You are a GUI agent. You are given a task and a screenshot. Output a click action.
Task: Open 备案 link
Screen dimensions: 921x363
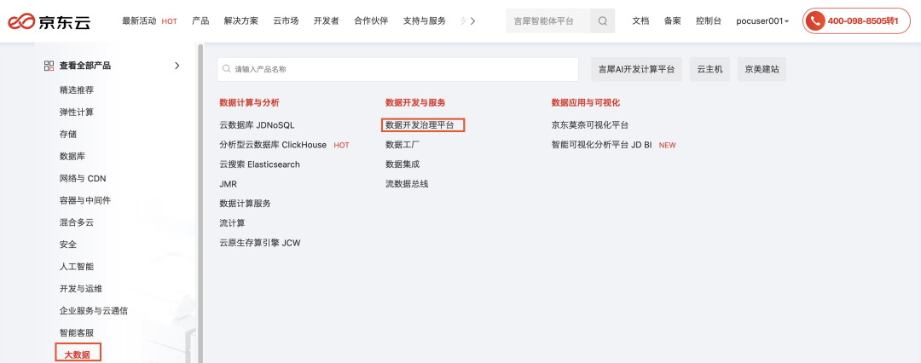click(673, 21)
